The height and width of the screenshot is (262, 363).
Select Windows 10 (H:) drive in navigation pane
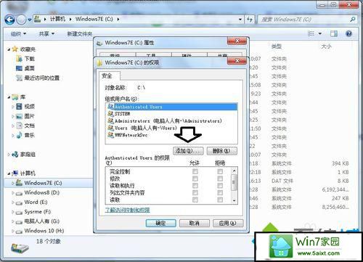tap(44, 231)
